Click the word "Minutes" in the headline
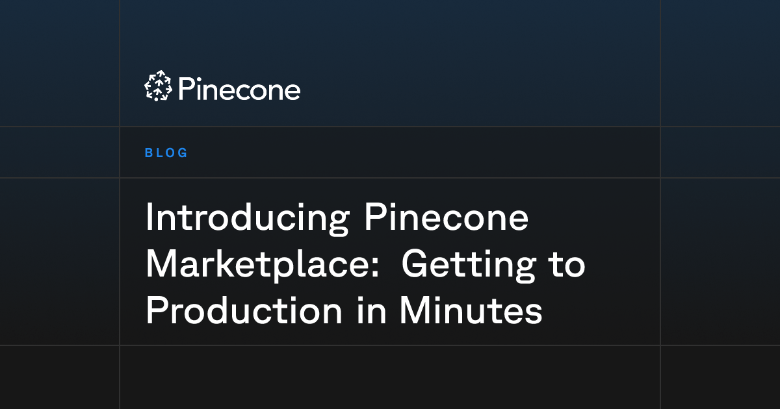The image size is (780, 409). point(471,312)
